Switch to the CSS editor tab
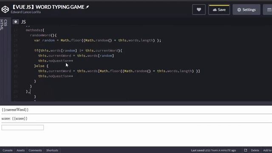 6,23
